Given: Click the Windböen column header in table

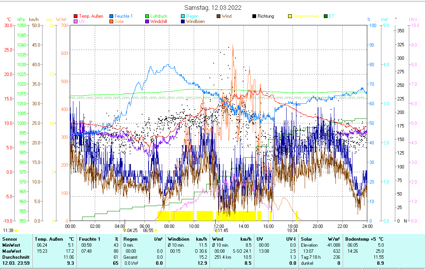Looking at the screenshot, I should [179, 239].
